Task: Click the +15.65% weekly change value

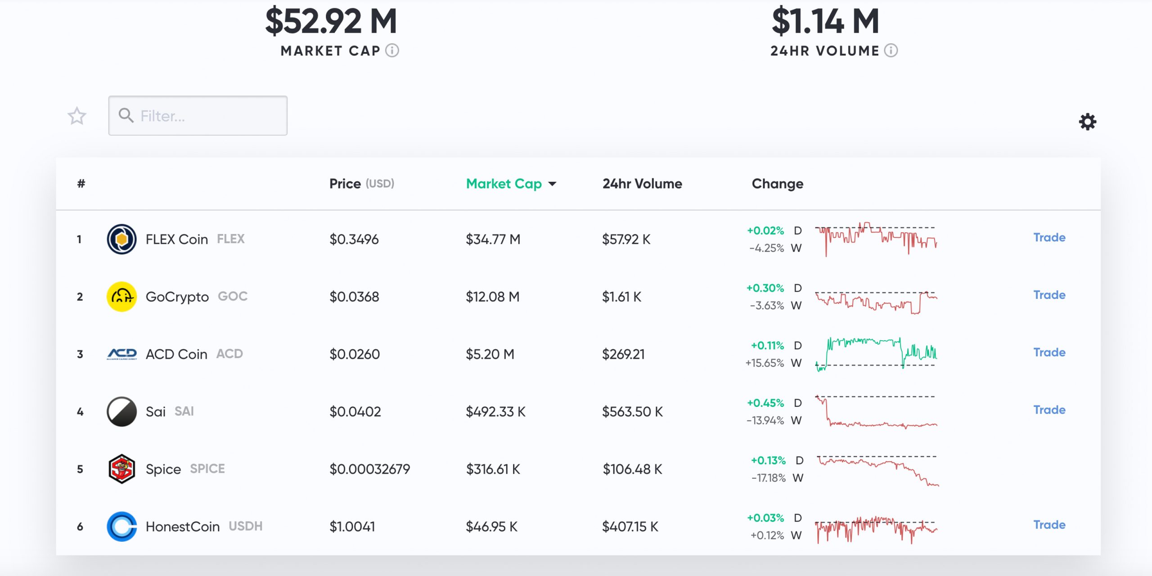Action: tap(765, 363)
